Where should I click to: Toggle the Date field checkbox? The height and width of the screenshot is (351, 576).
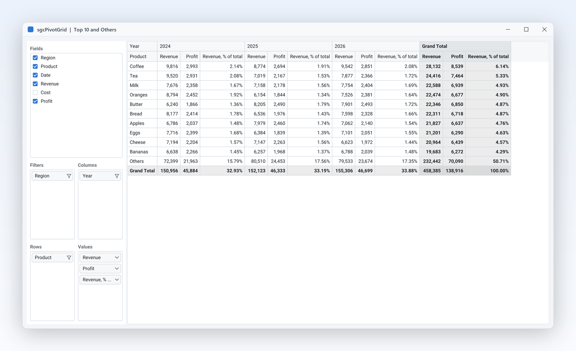click(35, 75)
